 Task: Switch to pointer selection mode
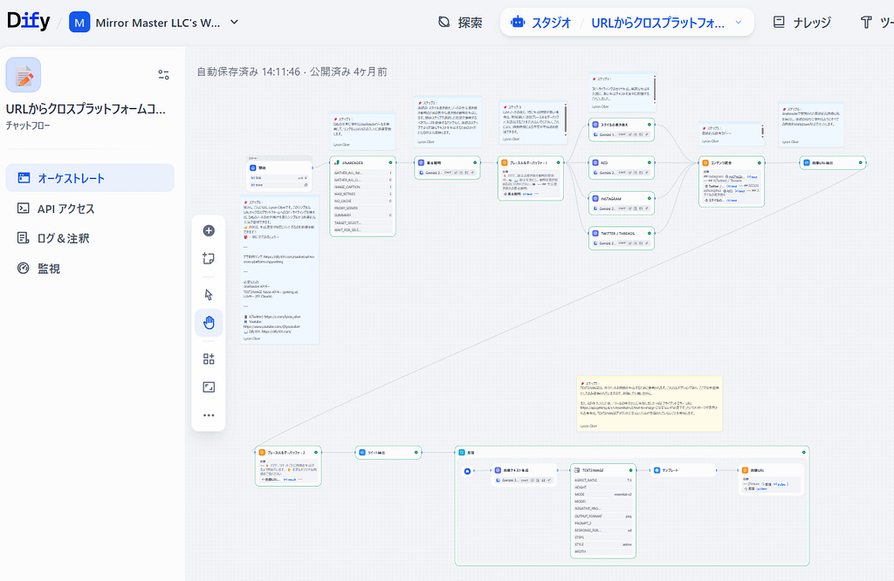tap(209, 295)
